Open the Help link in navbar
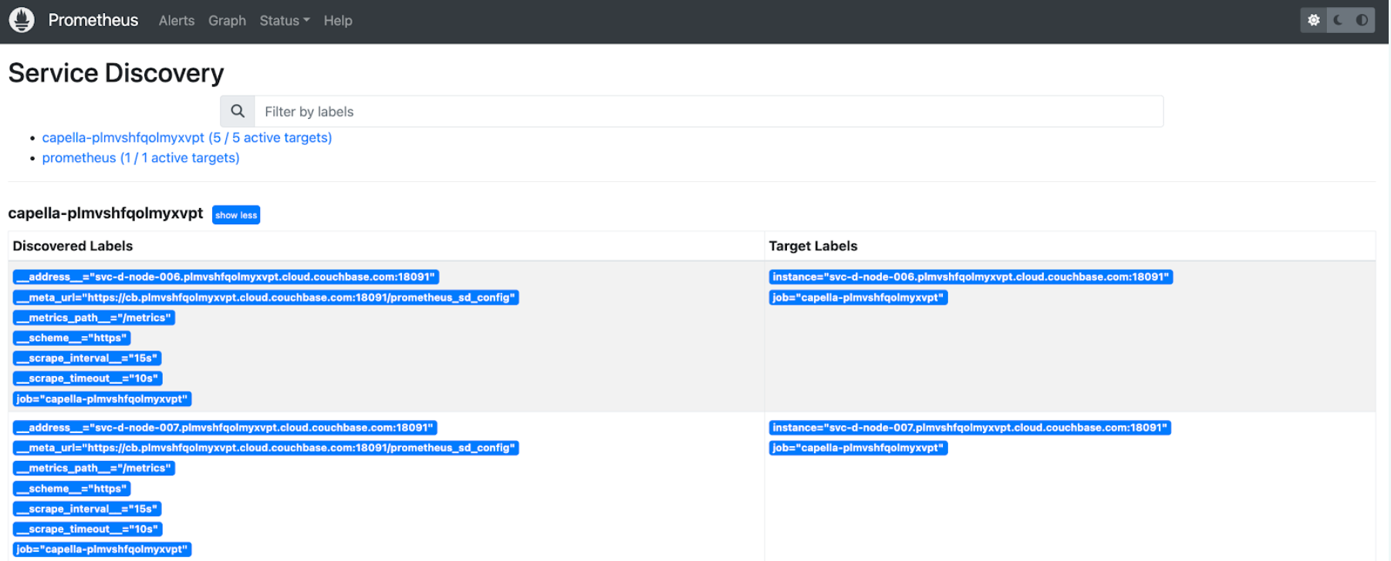Viewport: 1391px width, 561px height. coord(338,21)
